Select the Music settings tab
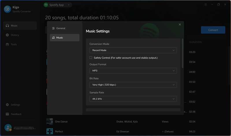 [x=64, y=38]
